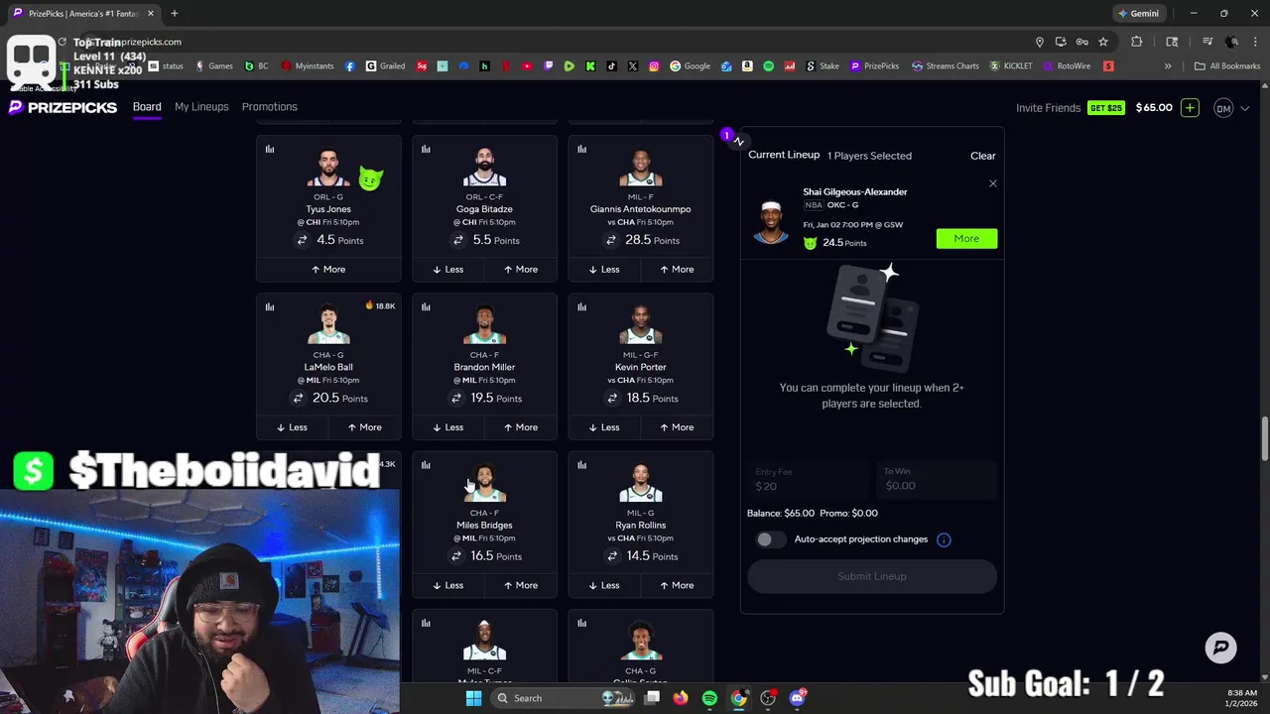Screen dimensions: 1270x714
Task: Select Less for Ryan Rollins
Action: pos(603,585)
